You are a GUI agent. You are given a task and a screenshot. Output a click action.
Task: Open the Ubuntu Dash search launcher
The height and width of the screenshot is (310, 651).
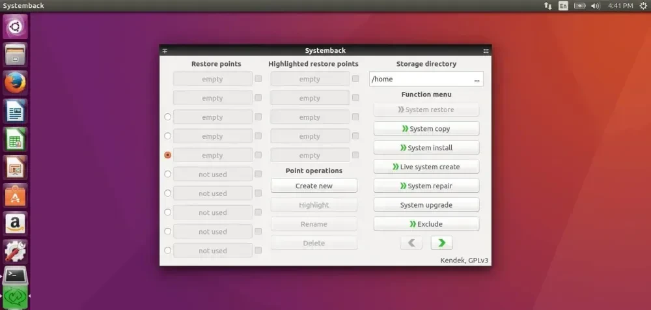[16, 27]
